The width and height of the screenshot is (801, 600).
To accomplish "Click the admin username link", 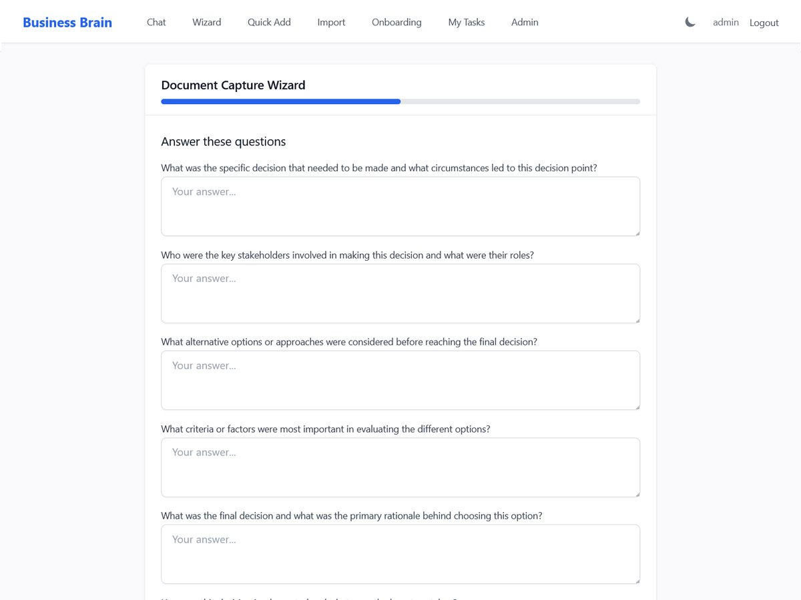I will click(726, 22).
